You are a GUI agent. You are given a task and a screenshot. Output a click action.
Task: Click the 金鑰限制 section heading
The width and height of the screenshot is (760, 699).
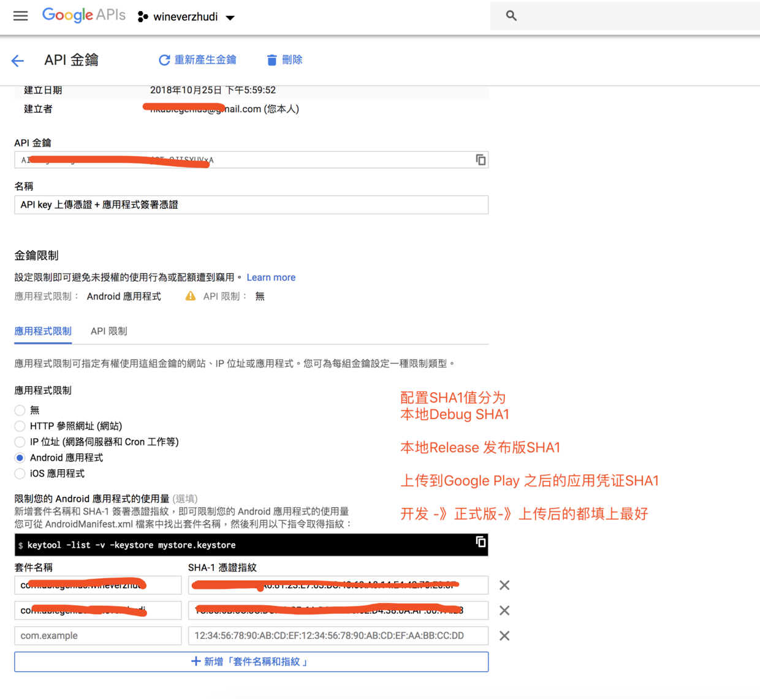click(x=36, y=255)
